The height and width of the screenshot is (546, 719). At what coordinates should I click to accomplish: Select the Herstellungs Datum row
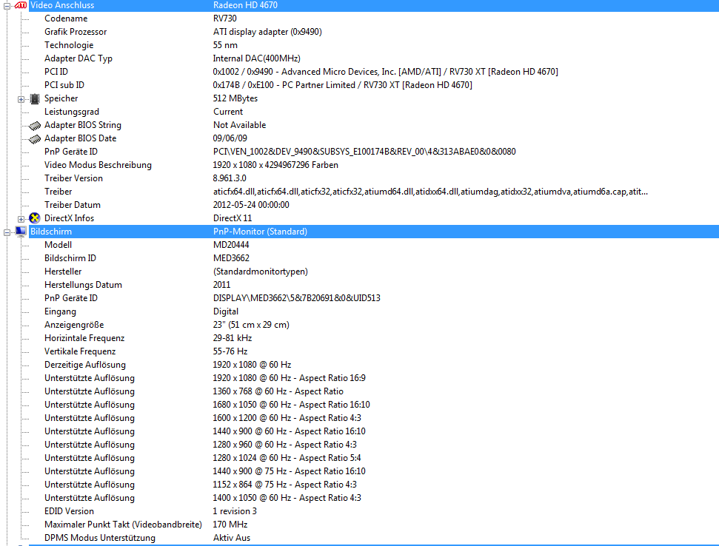point(374,284)
